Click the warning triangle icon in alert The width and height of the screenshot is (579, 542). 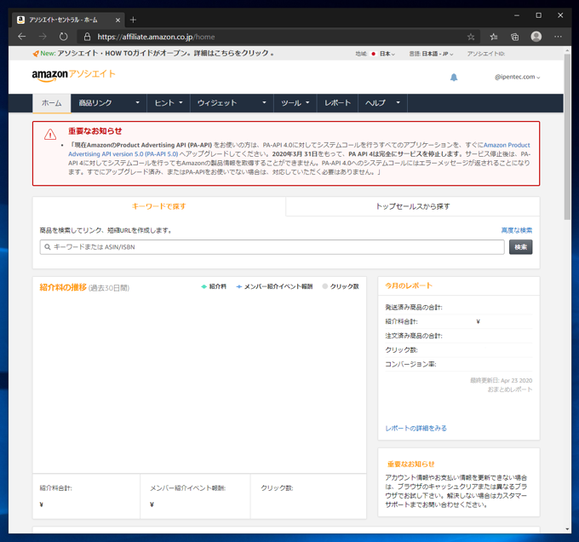[x=50, y=134]
